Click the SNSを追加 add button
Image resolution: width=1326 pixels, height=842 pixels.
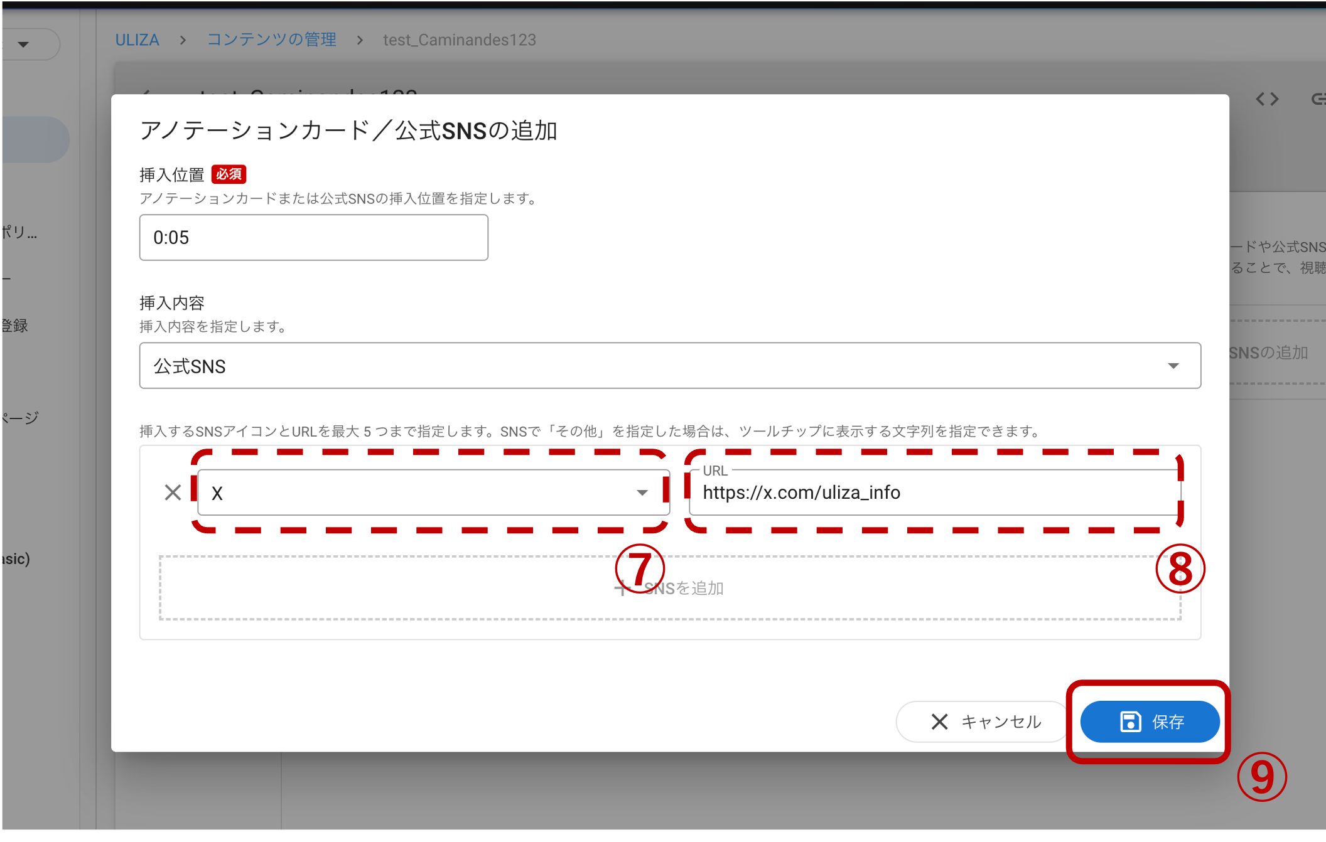(670, 588)
